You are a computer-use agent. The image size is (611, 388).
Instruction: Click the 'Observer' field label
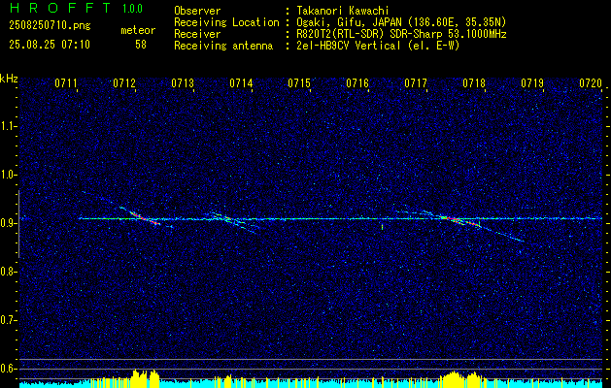[x=197, y=11]
